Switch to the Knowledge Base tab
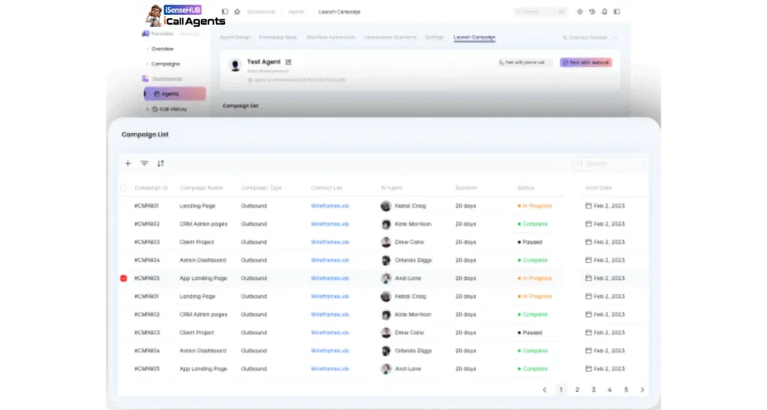The width and height of the screenshot is (767, 410). pyautogui.click(x=278, y=37)
